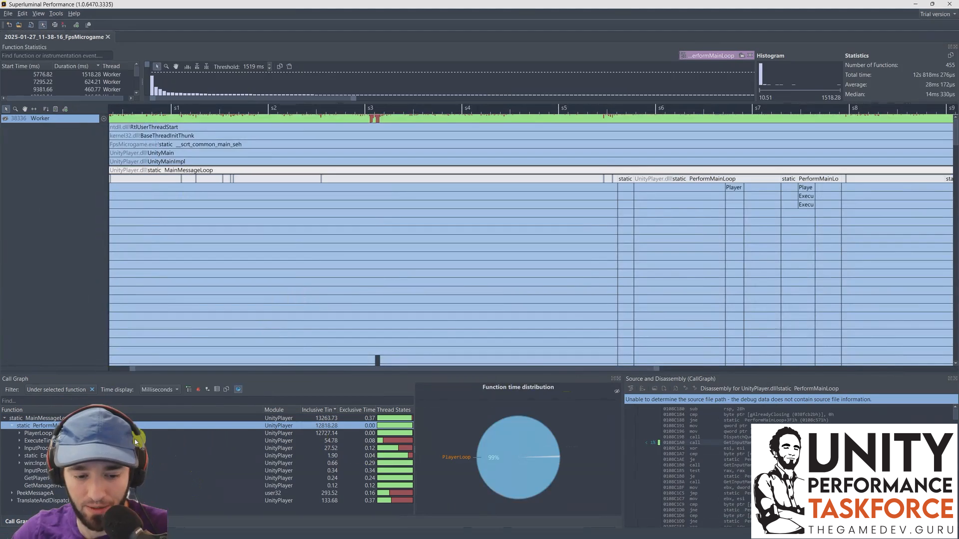Select the hand pan tool in the timeline toolbar
Screen dimensions: 959x539
pos(176,66)
